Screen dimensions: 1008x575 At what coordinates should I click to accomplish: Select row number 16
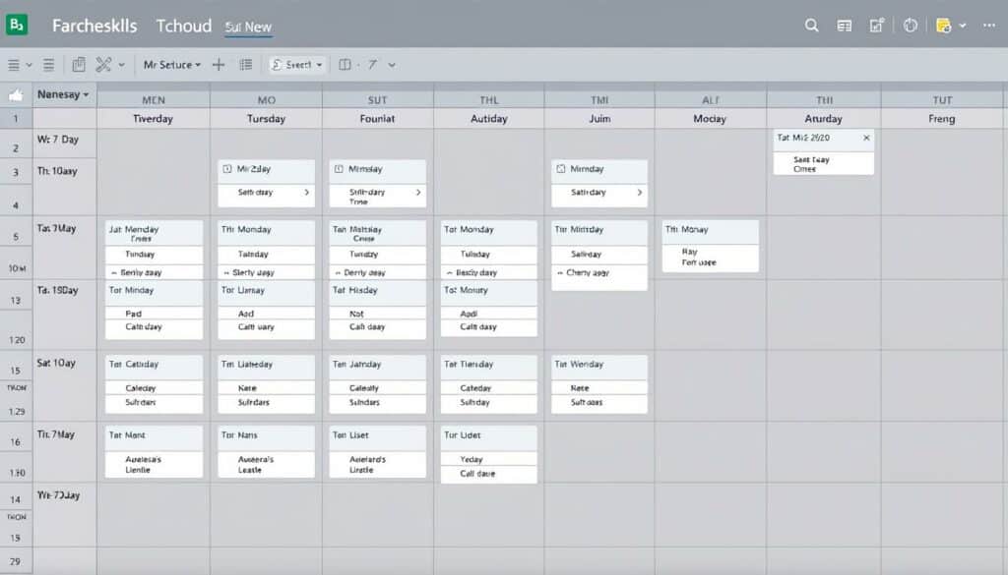pyautogui.click(x=16, y=441)
